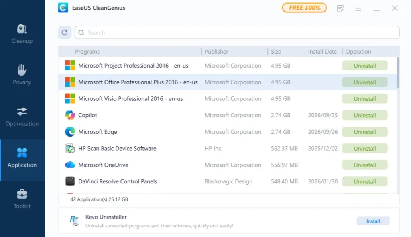Sort by the Install Date column header
The image size is (411, 237).
[x=322, y=52]
